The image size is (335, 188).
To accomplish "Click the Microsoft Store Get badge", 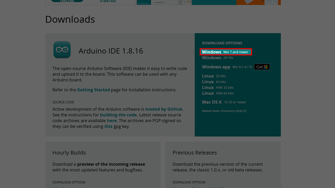I will coord(262,67).
